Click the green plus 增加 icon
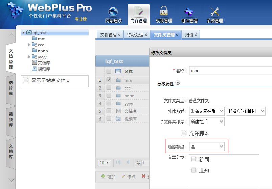This screenshot has height=189, width=272. pos(103,177)
